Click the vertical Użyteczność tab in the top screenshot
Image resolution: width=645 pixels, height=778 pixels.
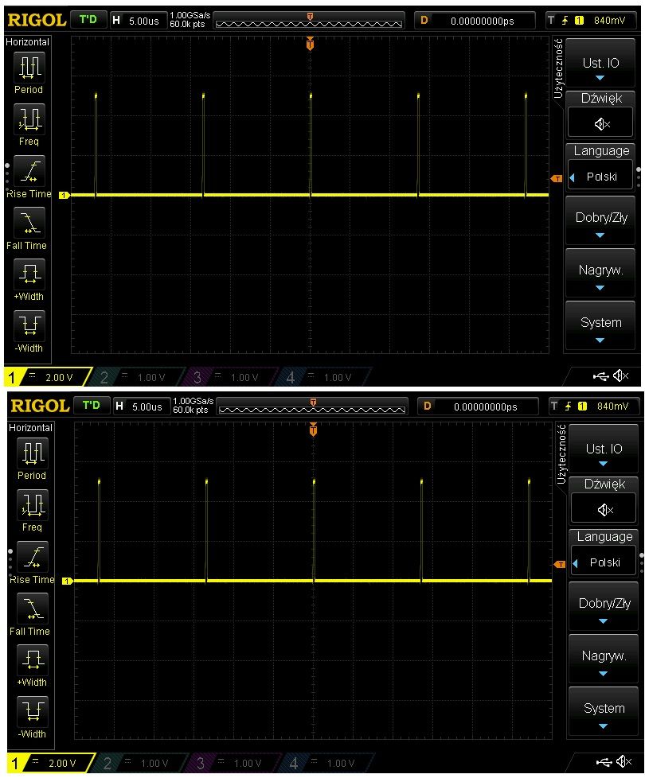(x=558, y=68)
